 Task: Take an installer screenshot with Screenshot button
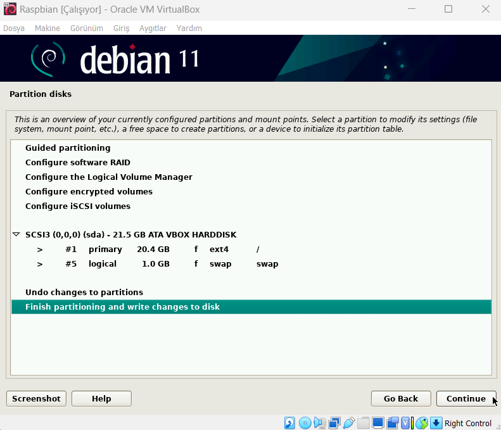point(36,398)
